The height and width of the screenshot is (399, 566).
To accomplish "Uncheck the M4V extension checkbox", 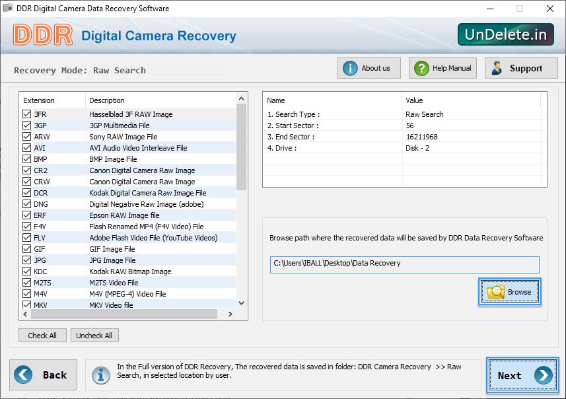I will 26,293.
